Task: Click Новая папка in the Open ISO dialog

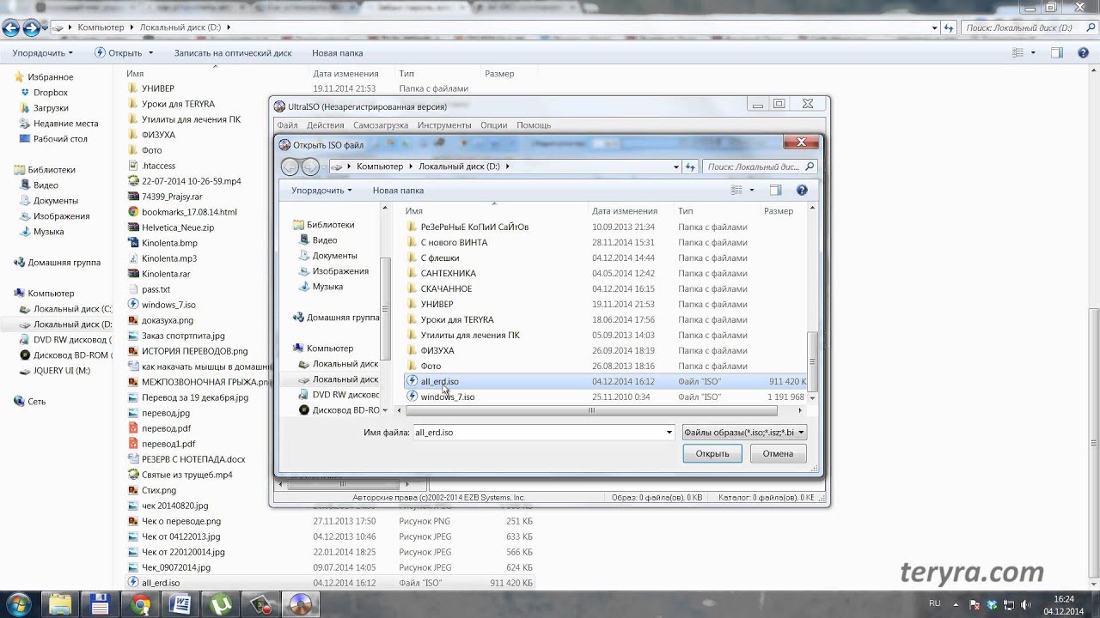Action: (x=398, y=190)
